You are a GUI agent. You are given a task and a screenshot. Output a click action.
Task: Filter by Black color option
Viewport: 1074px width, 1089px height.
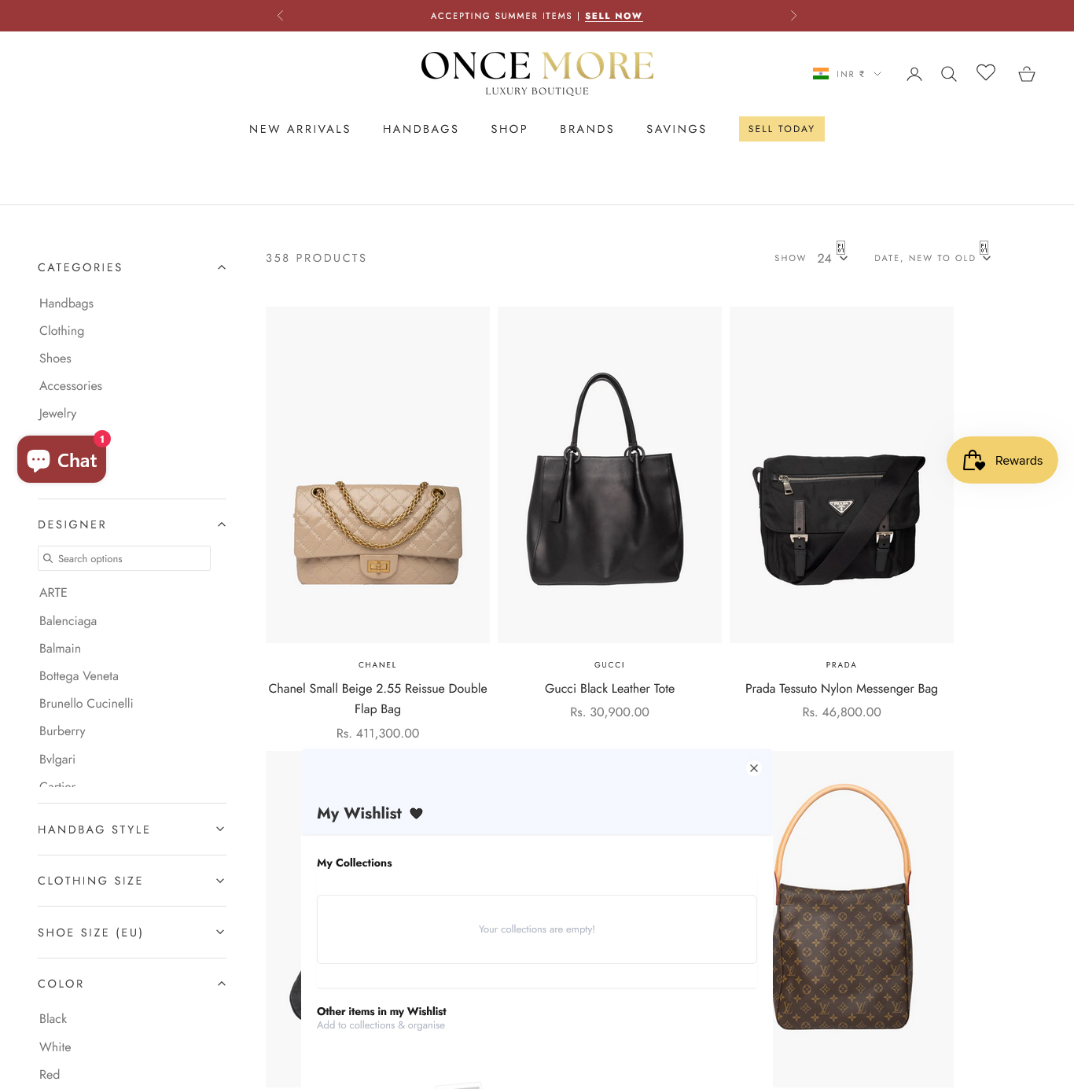pyautogui.click(x=53, y=1018)
